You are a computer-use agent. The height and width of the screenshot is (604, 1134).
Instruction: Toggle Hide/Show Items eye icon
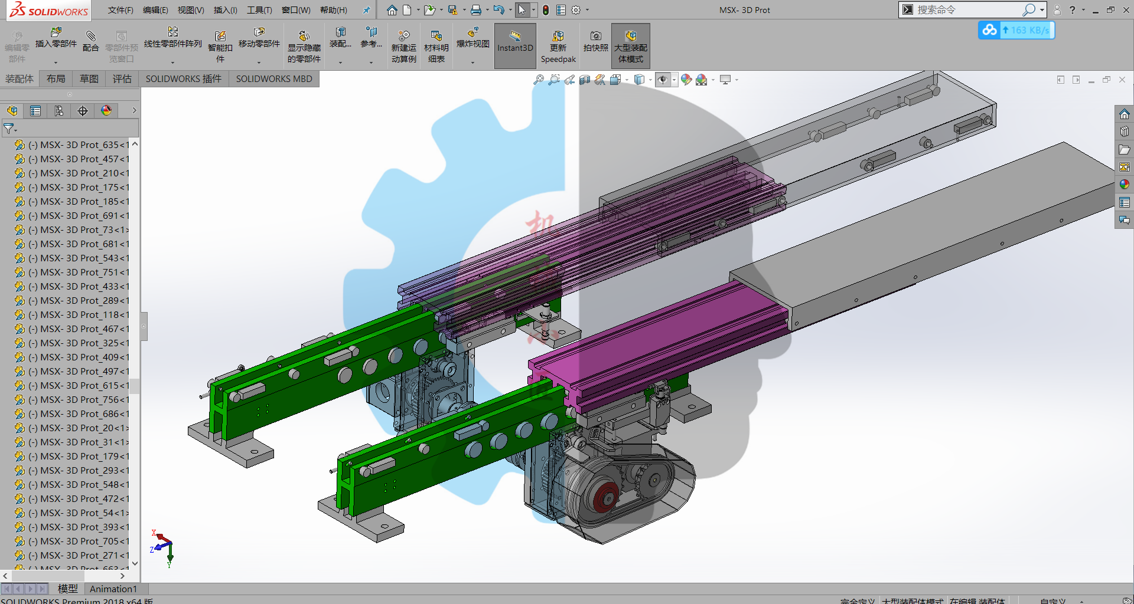coord(663,80)
